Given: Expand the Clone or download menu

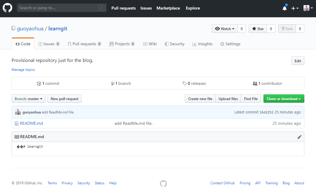Looking at the screenshot, I should pyautogui.click(x=283, y=99).
